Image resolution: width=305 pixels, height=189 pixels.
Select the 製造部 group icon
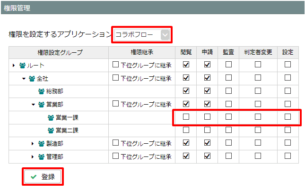click(x=41, y=144)
